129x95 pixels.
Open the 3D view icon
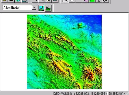(x=48, y=8)
